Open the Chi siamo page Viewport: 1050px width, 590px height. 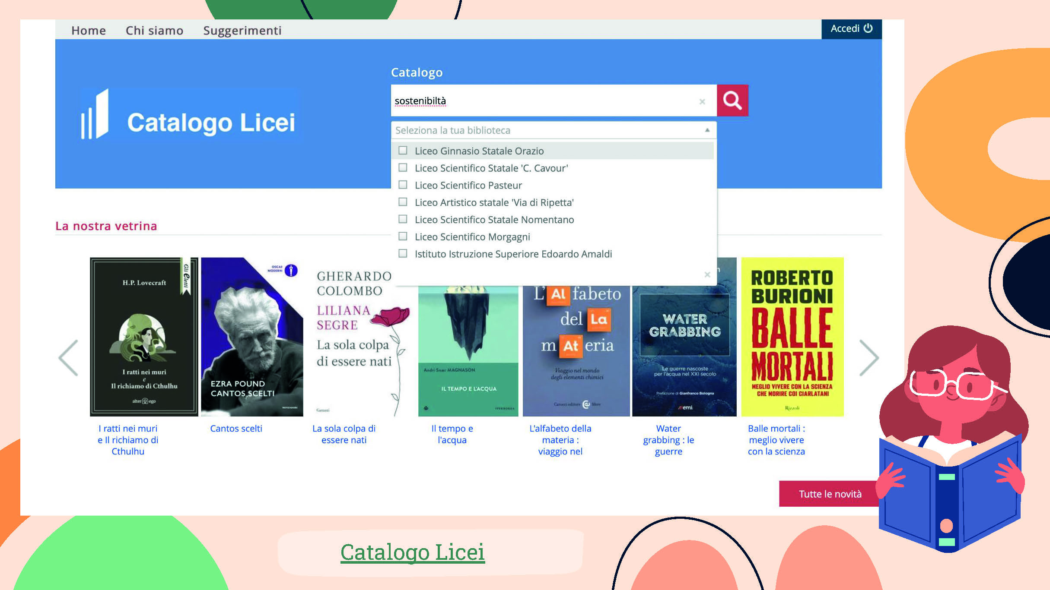click(154, 30)
